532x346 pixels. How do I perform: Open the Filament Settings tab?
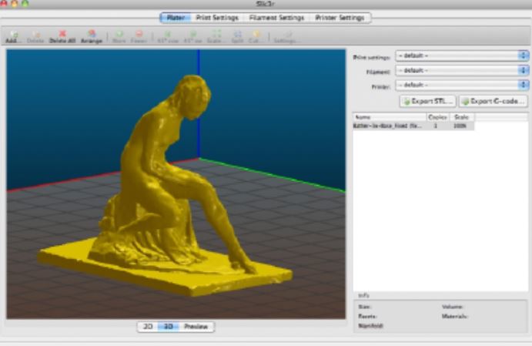click(276, 18)
